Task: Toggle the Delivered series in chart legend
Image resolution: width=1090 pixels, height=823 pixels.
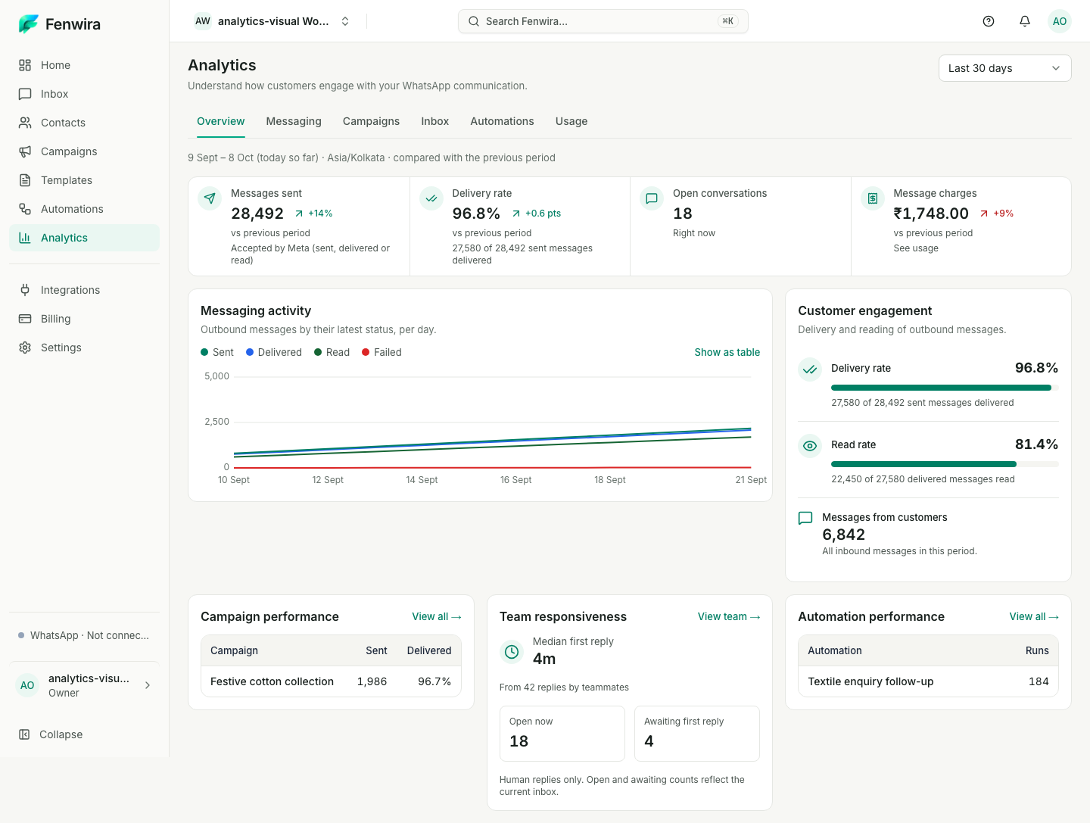Action: 274,352
